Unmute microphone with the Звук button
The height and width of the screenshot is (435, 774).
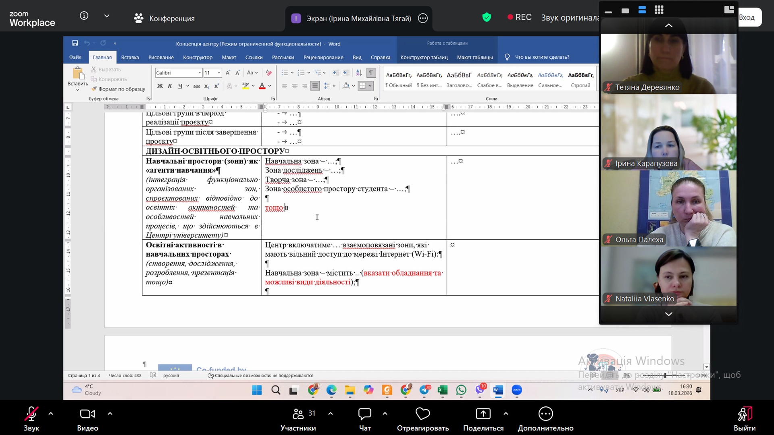pyautogui.click(x=31, y=414)
